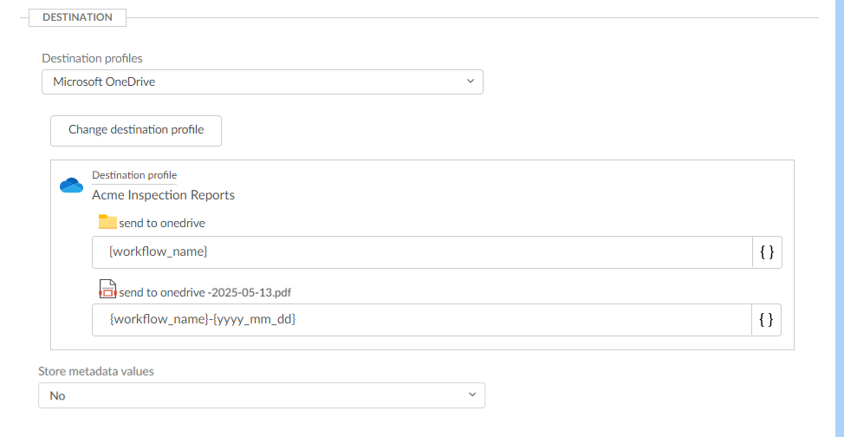
Task: Focus the {workflow_name}-{yyyy_mm_dd} file name field
Action: pos(421,320)
